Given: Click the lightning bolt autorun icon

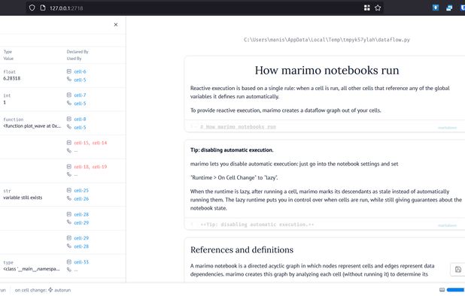Looking at the screenshot, I should click(50, 290).
